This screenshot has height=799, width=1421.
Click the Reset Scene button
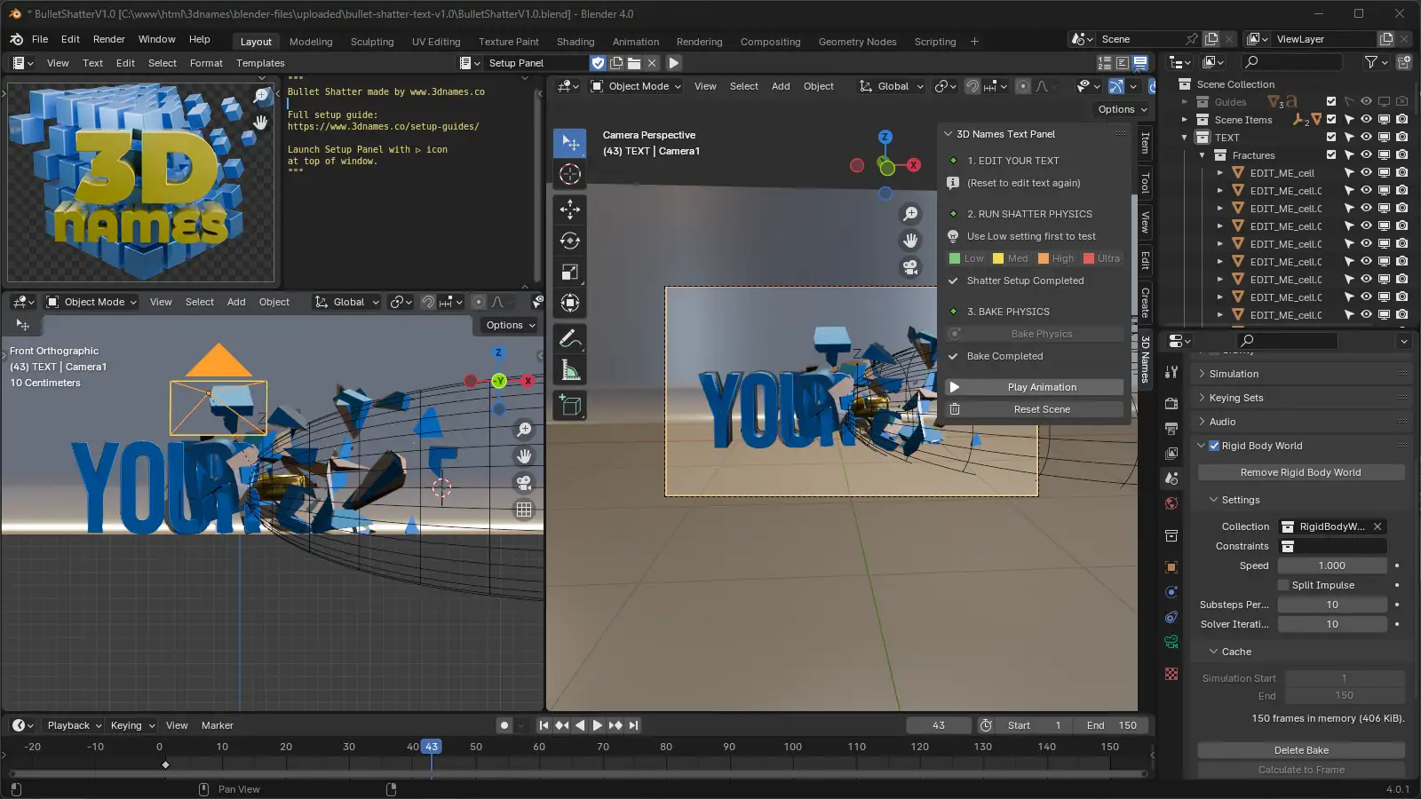click(x=1042, y=409)
